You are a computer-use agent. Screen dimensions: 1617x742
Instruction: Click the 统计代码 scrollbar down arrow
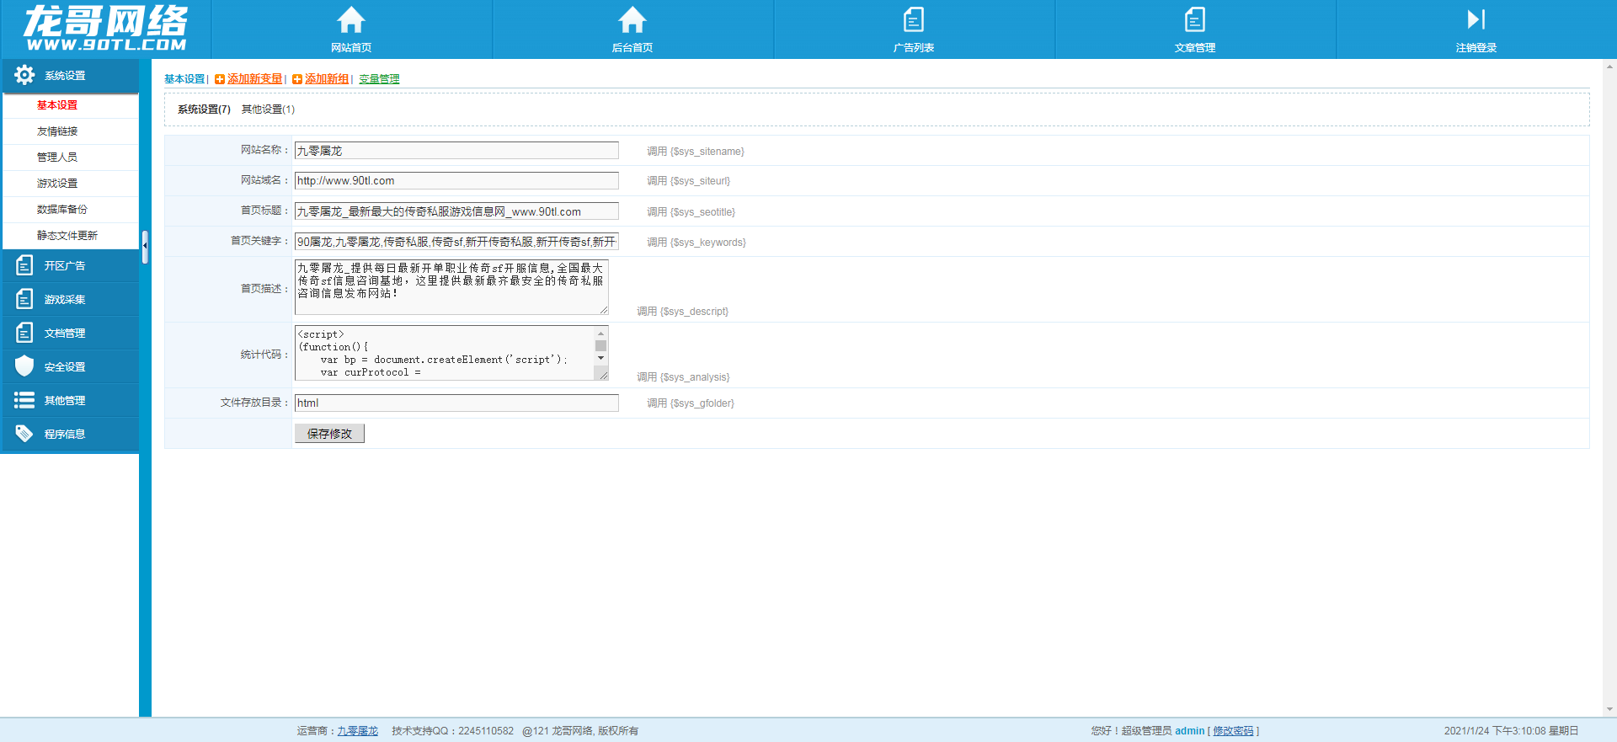click(x=601, y=359)
